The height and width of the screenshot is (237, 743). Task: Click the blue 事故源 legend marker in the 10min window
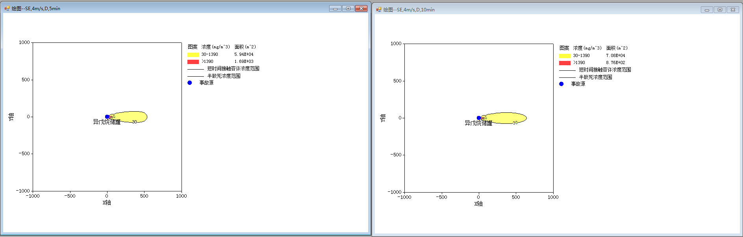[x=561, y=84]
